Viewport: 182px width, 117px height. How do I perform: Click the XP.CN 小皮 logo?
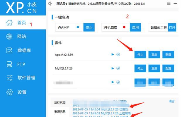coord(21,8)
